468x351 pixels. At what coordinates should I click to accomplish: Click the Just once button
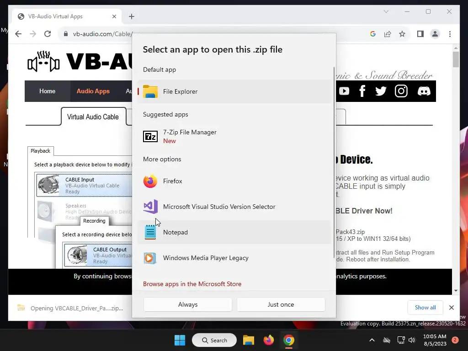coord(281,304)
